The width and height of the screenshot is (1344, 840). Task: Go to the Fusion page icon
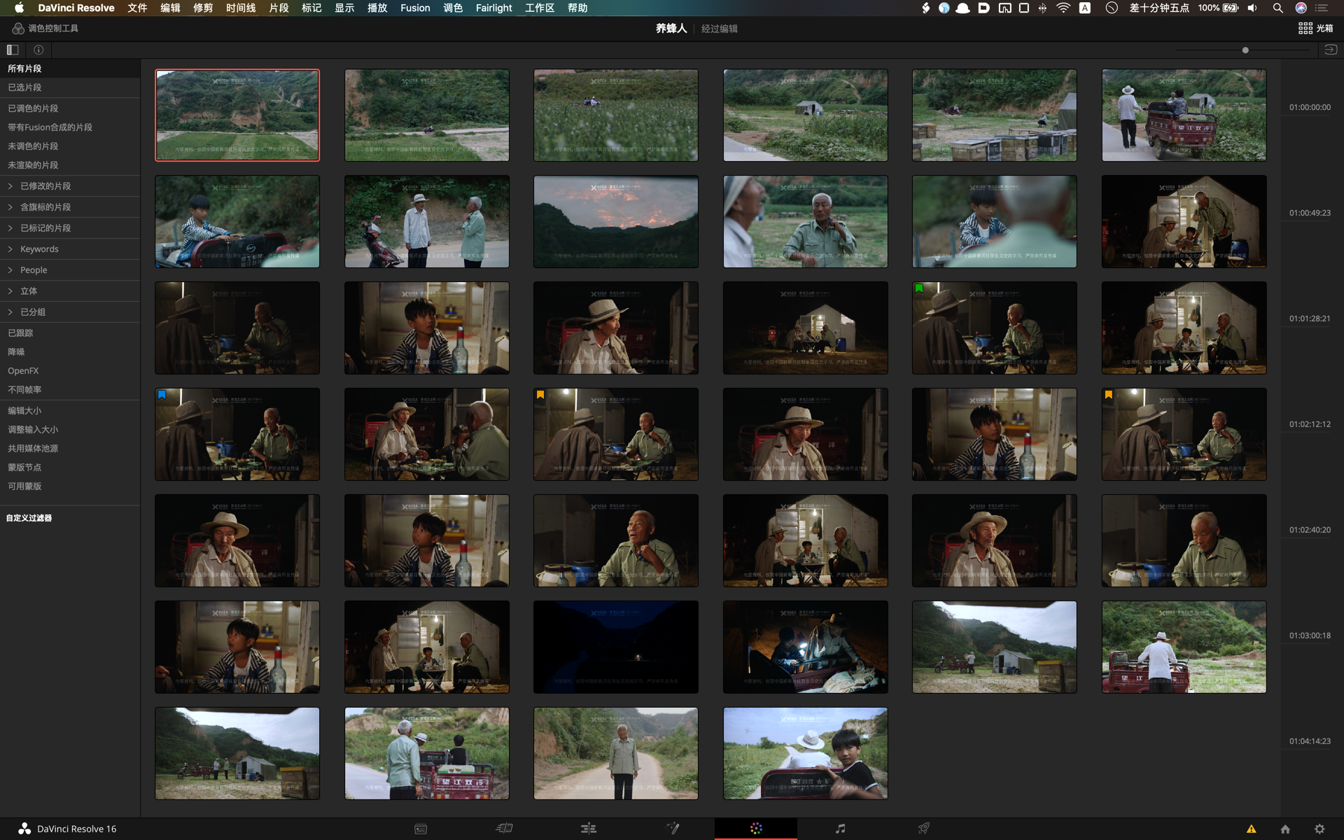pos(673,829)
